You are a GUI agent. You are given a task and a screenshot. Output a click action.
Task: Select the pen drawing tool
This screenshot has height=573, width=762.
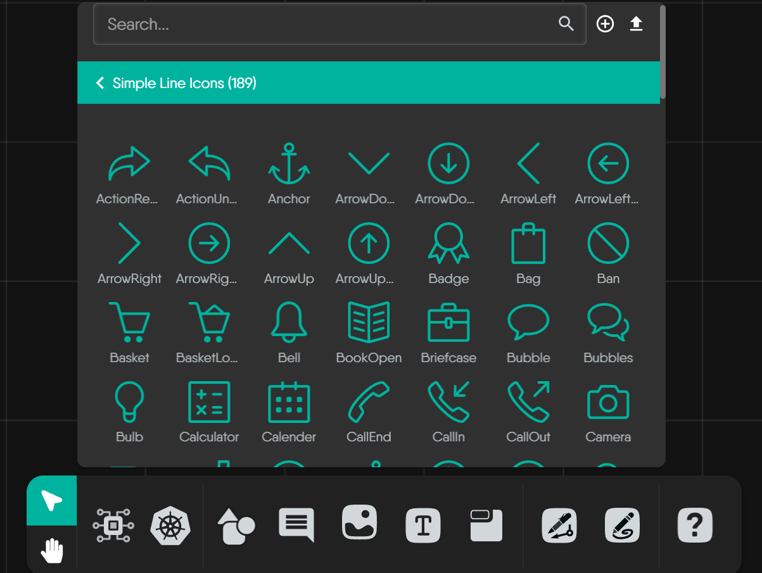[x=559, y=525]
